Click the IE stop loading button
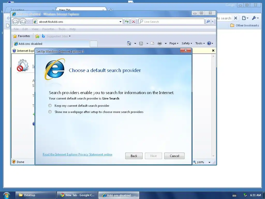265x199 pixels. pos(134,22)
